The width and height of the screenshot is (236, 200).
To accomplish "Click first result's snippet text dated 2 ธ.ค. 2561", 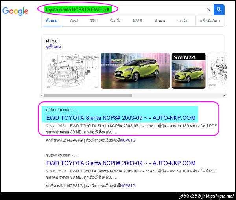I will [x=131, y=129].
